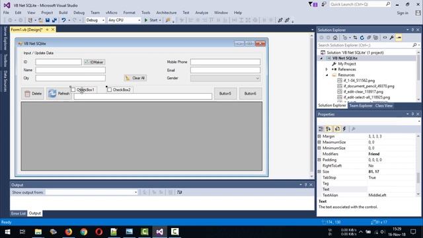The image size is (423, 238).
Task: Expand the Size property
Action: [x=319, y=172]
